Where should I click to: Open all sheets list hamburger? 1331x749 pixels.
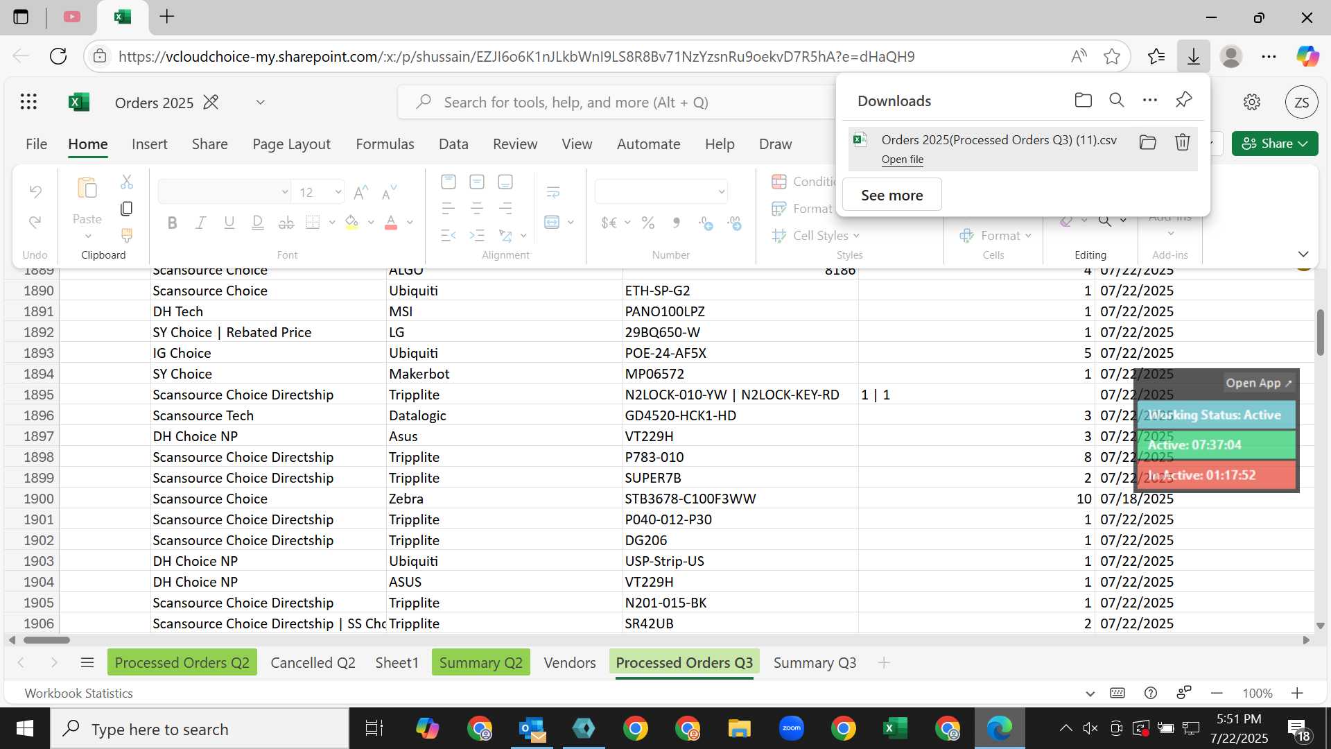click(87, 663)
